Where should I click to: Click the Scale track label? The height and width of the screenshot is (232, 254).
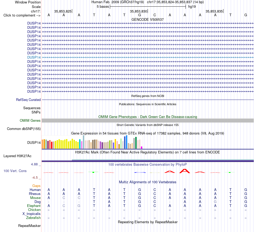click(36, 7)
